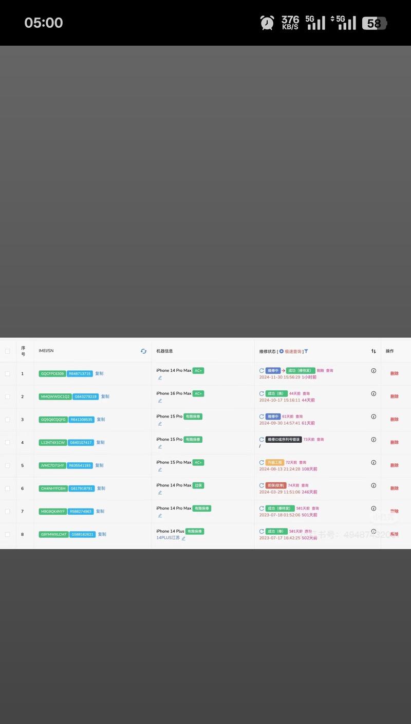
Task: Edit device note for row 1 iPhone 14 Pro Max
Action: 160,378
